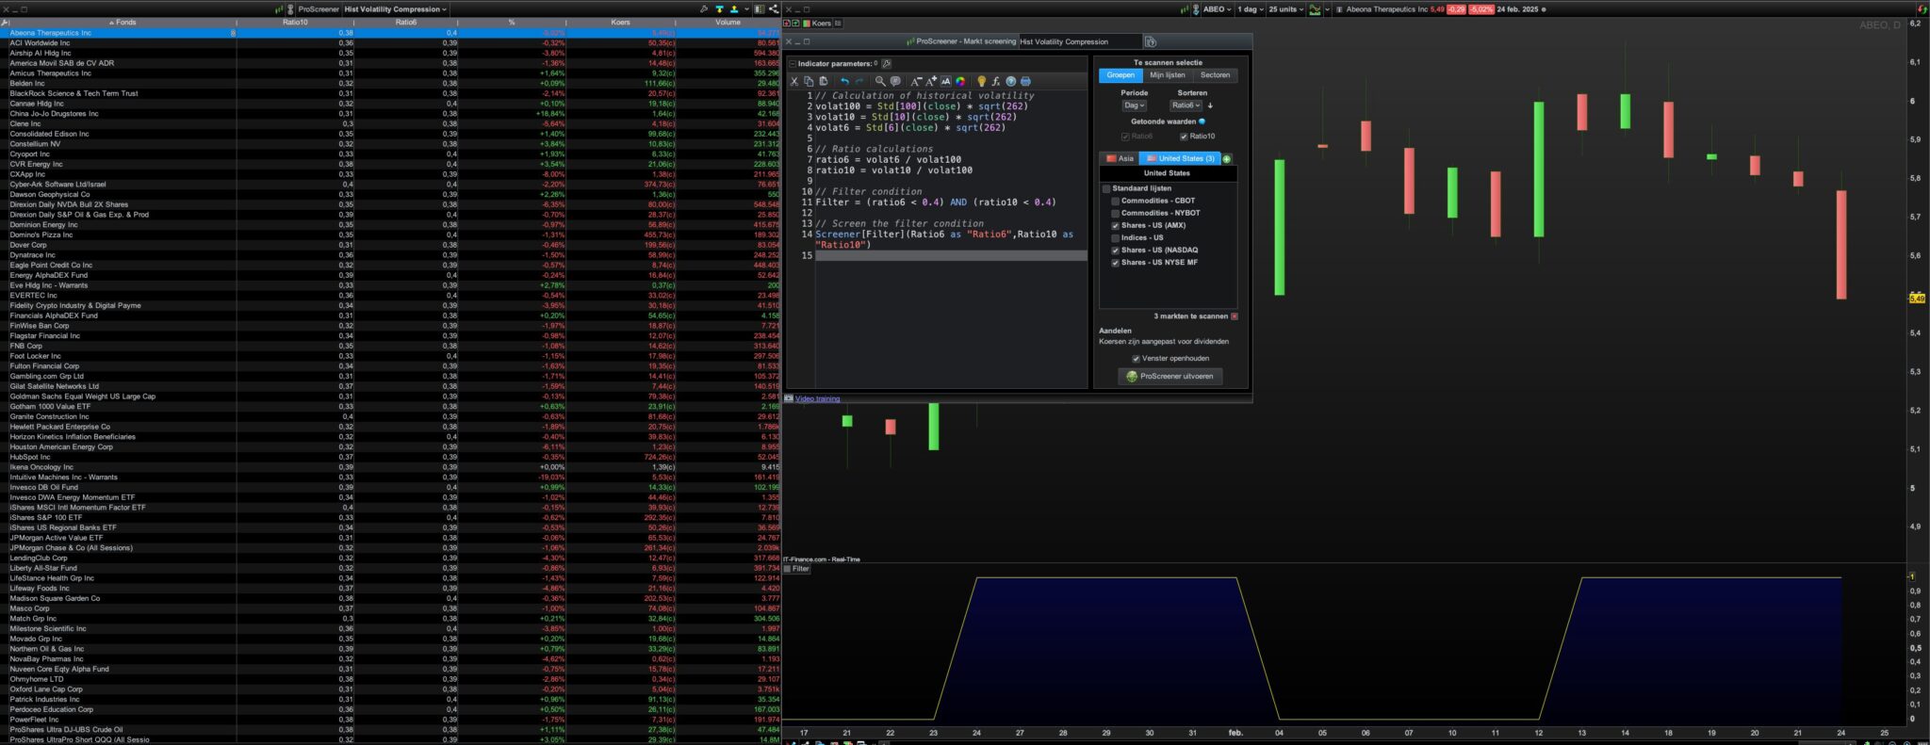Clear the 3 markets to scan with red X
The height and width of the screenshot is (745, 1930).
pyautogui.click(x=1235, y=316)
